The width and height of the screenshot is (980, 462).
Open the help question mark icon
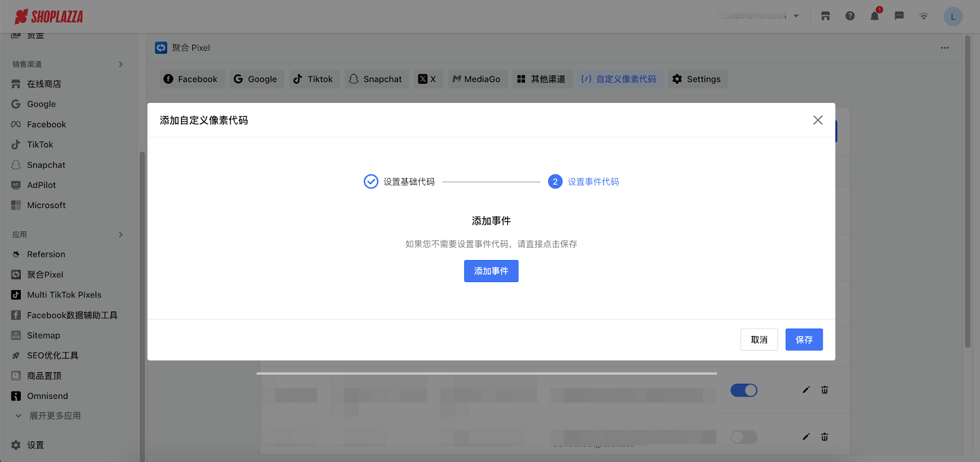coord(850,17)
